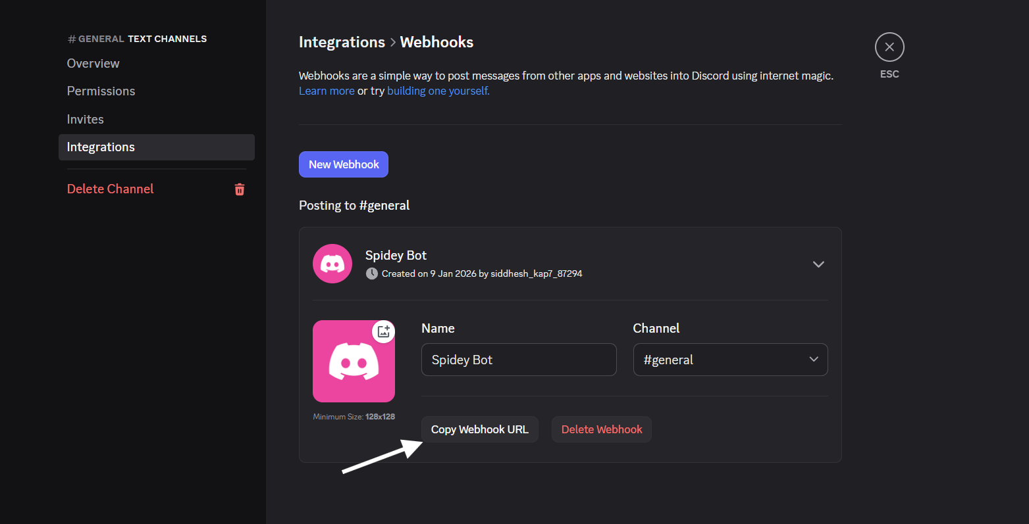This screenshot has height=524, width=1029.
Task: Switch to the Permissions section
Action: 101,91
